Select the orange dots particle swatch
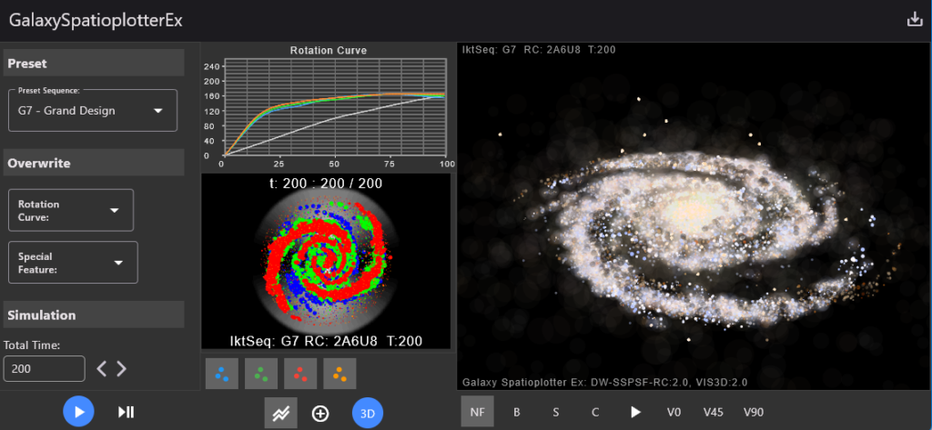 tap(339, 374)
